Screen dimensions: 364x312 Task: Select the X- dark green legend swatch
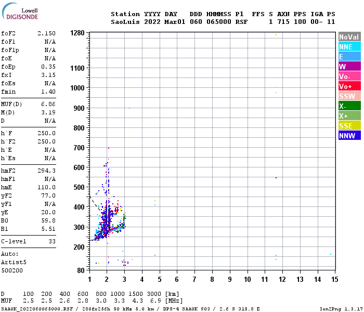[349, 106]
